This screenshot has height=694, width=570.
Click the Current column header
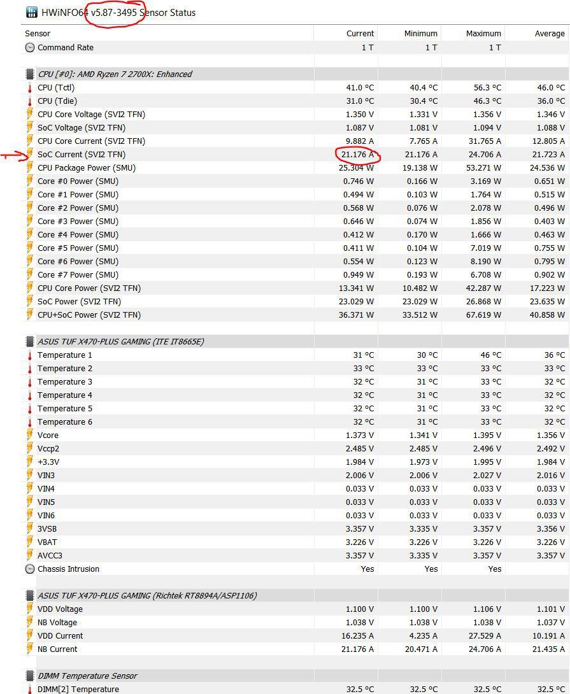[x=360, y=34]
